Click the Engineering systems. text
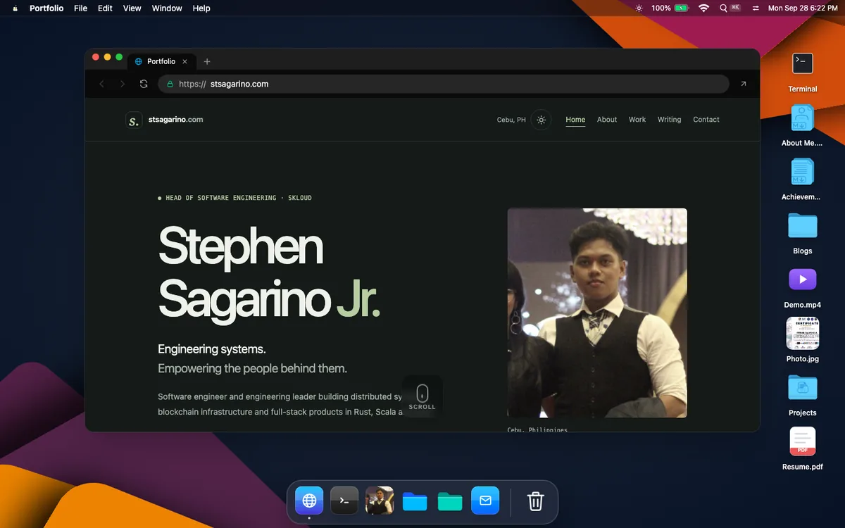 [x=212, y=349]
